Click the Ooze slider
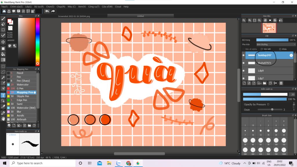The height and width of the screenshot is (167, 297). (x=270, y=109)
